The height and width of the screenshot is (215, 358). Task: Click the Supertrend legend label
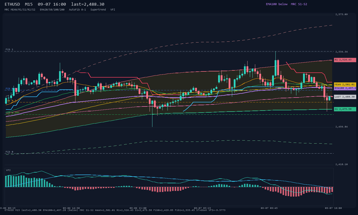coord(98,10)
